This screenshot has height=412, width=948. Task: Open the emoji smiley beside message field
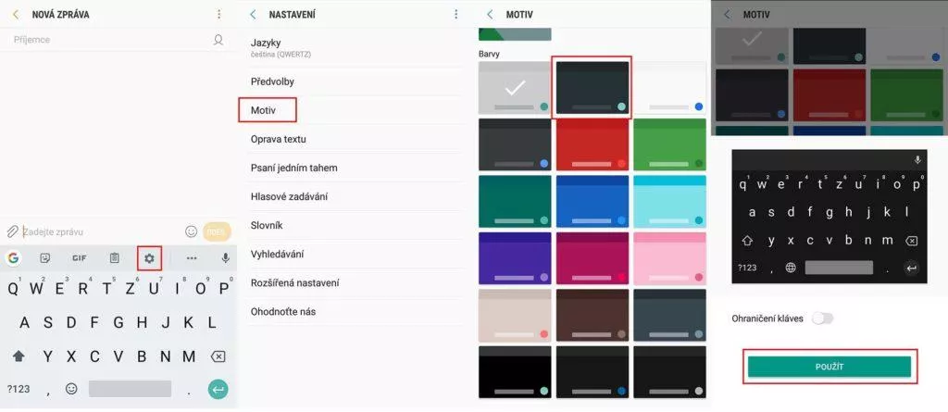191,231
